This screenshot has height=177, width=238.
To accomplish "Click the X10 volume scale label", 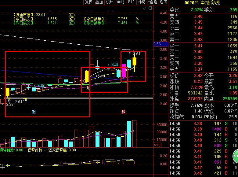I will [157, 145].
